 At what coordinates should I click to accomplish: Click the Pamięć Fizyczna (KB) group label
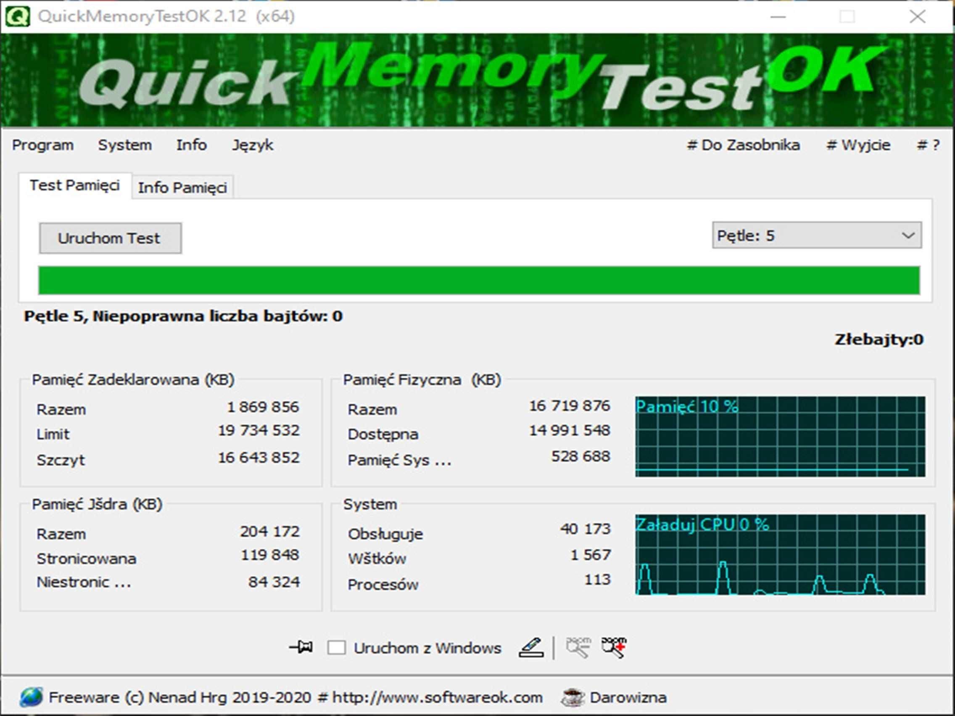[x=422, y=380]
